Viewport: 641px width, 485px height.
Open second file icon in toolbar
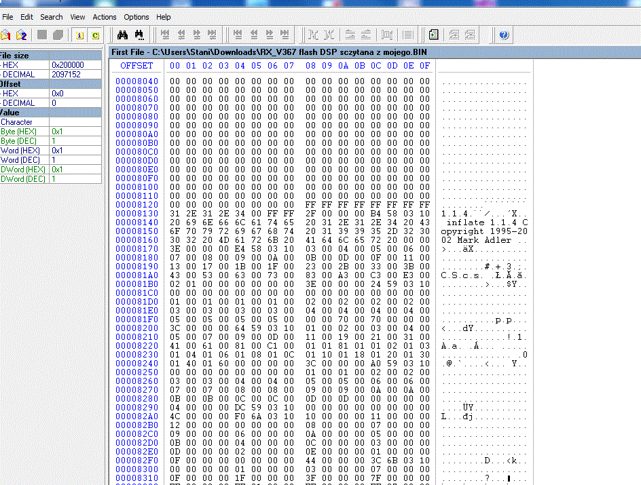pos(21,35)
